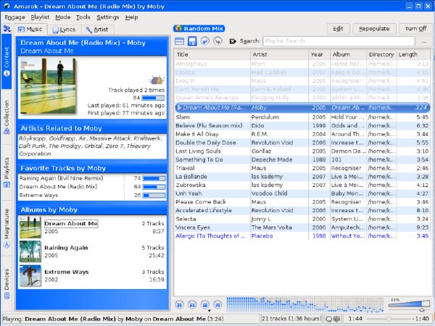Open the Tools menu
The width and height of the screenshot is (435, 326).
83,17
